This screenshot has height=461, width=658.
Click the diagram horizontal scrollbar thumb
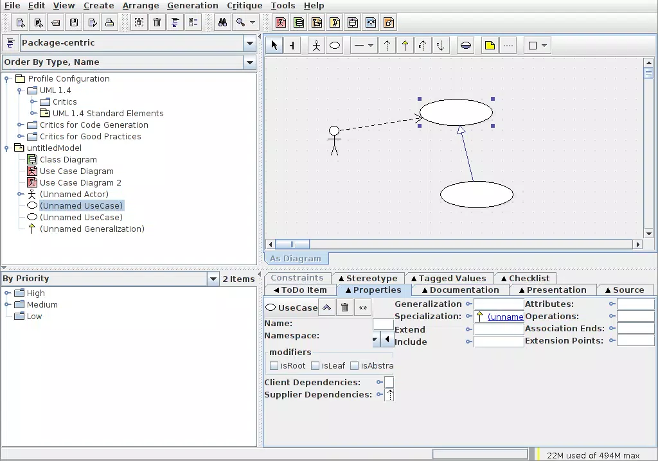(x=292, y=244)
